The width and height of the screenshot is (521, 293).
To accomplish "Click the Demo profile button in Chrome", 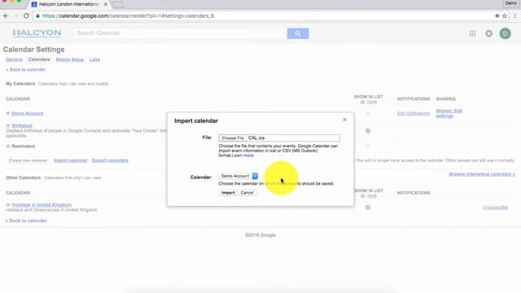I will (510, 3).
